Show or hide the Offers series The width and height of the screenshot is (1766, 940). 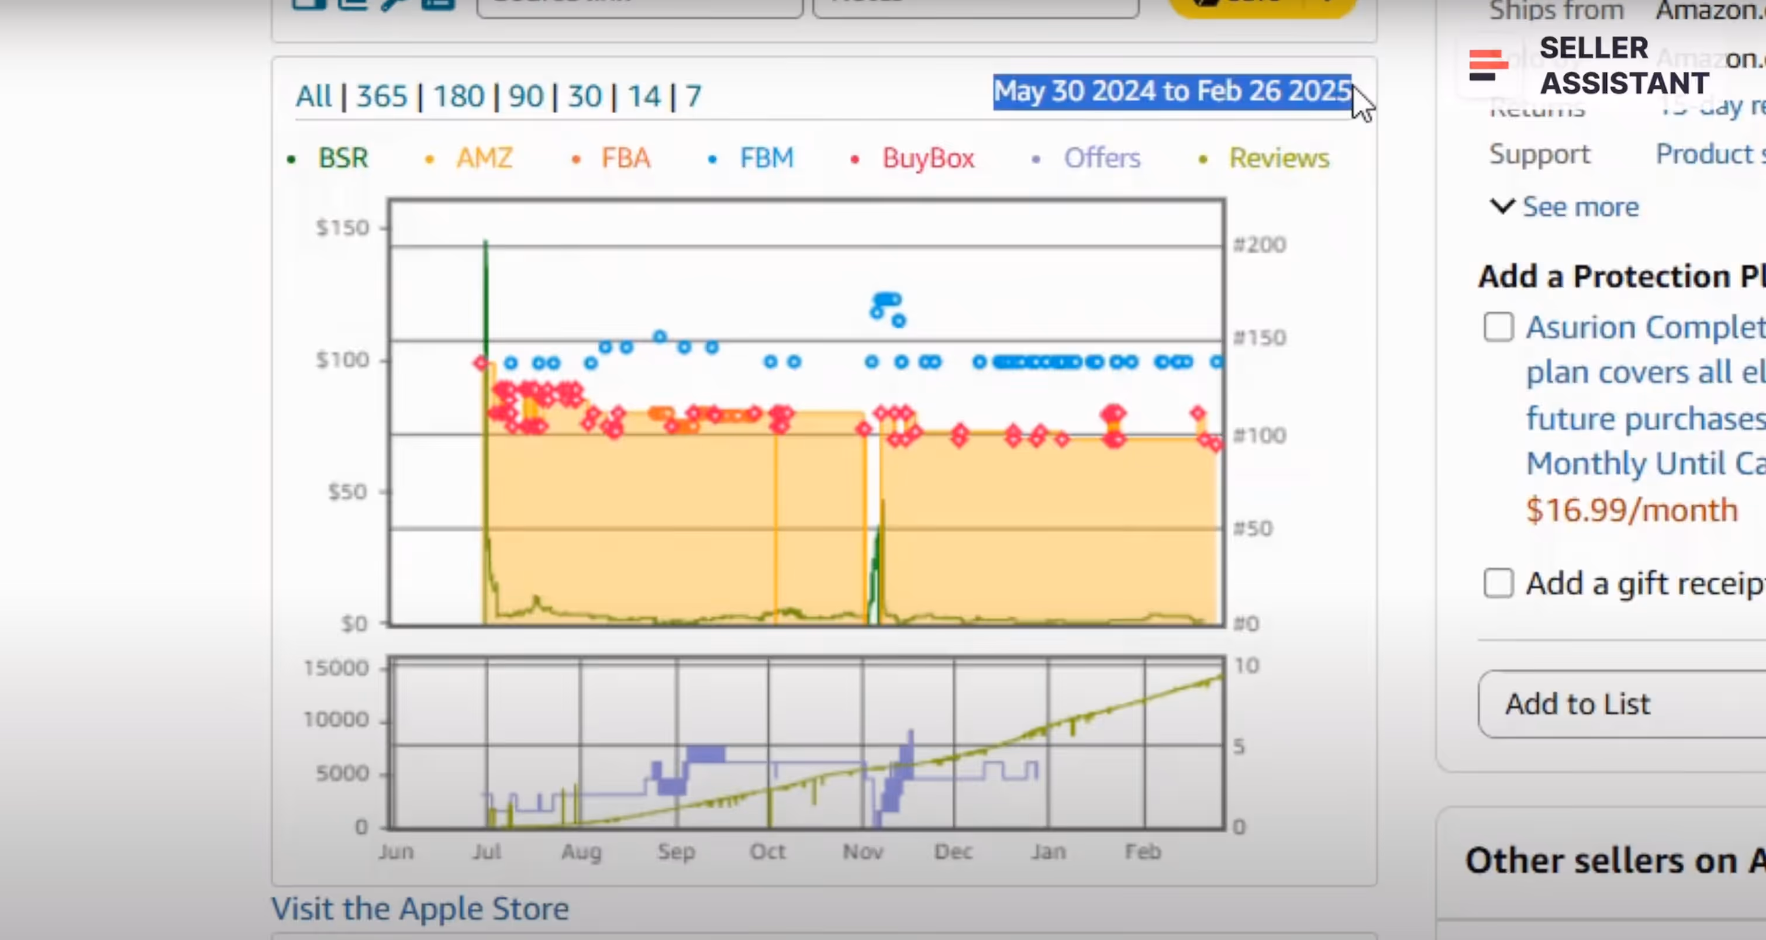coord(1101,158)
